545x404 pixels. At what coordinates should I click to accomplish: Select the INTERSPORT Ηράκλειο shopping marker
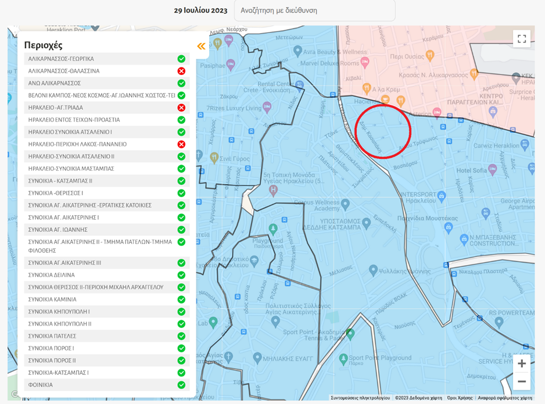coord(442,196)
